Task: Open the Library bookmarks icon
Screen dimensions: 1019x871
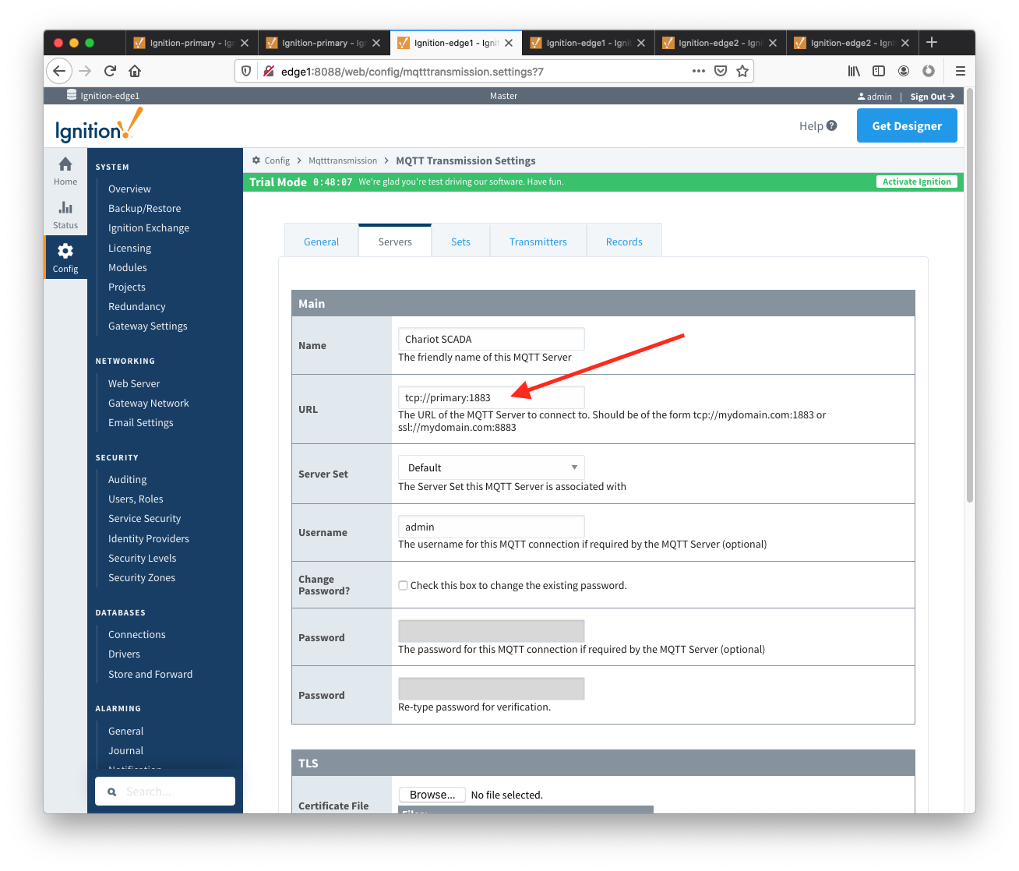Action: coord(855,71)
